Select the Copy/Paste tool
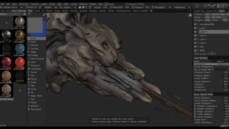229x129 pixels. click(x=36, y=69)
